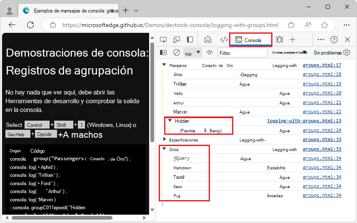Collapse the Pasajeros group triangle
The image size is (357, 223).
pyautogui.click(x=164, y=65)
